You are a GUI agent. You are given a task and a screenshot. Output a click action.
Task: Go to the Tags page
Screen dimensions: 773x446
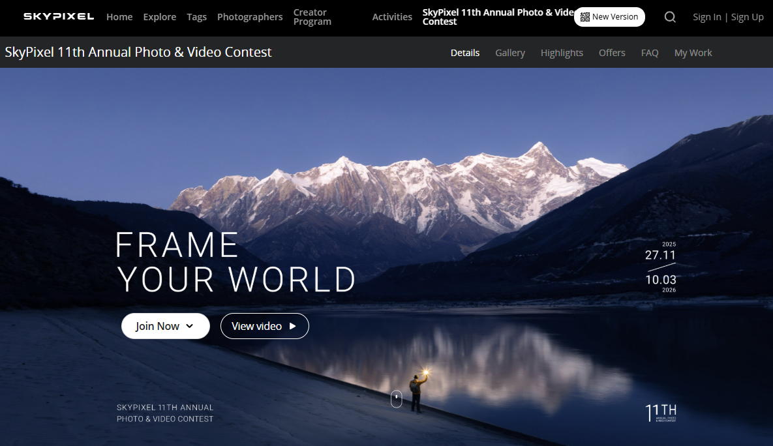(197, 17)
